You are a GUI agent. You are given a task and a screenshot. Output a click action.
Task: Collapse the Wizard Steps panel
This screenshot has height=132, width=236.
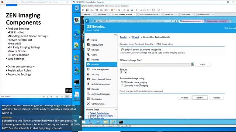coord(115,109)
